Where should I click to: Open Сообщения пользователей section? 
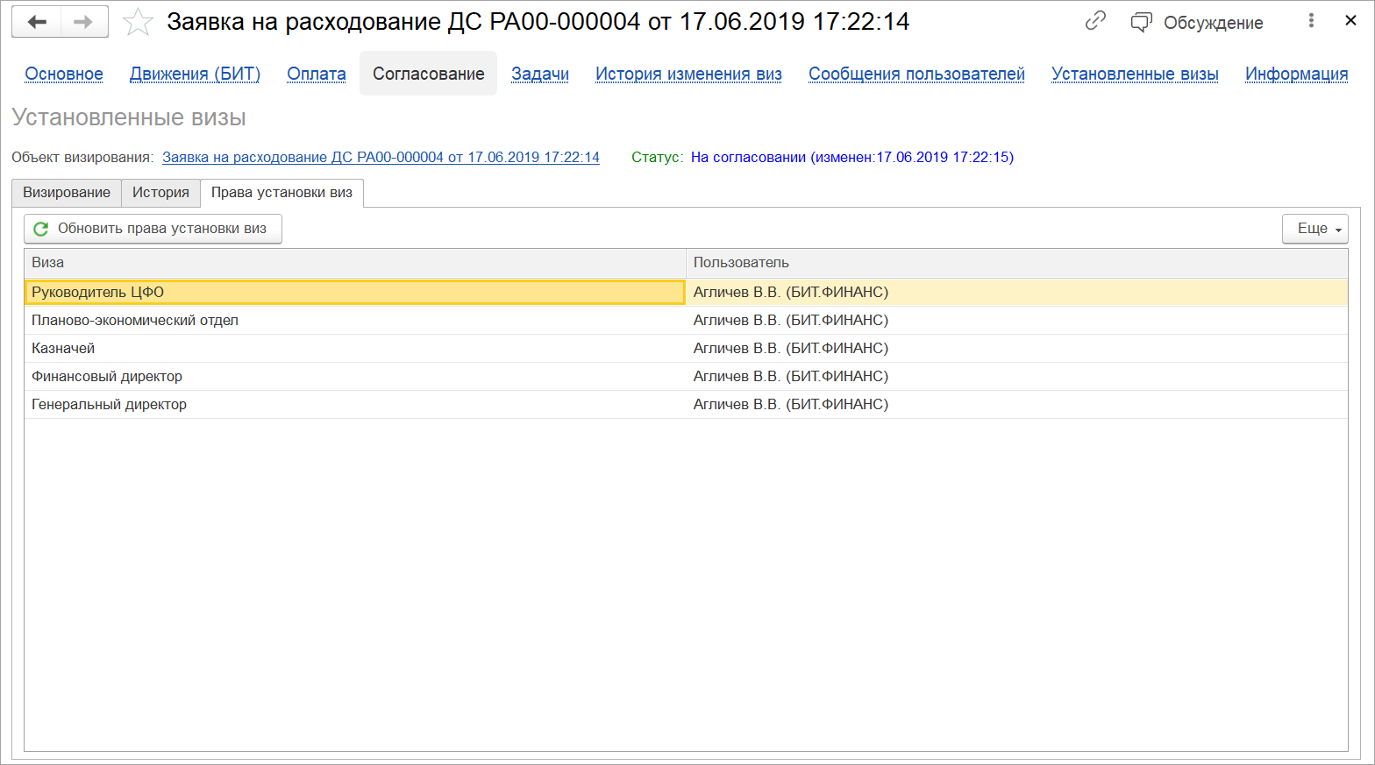click(916, 74)
